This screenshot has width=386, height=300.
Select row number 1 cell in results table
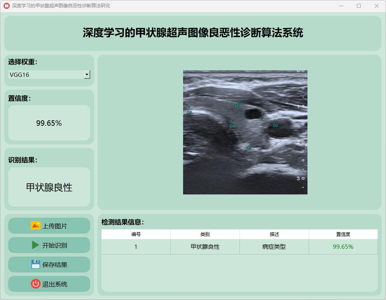(x=136, y=247)
